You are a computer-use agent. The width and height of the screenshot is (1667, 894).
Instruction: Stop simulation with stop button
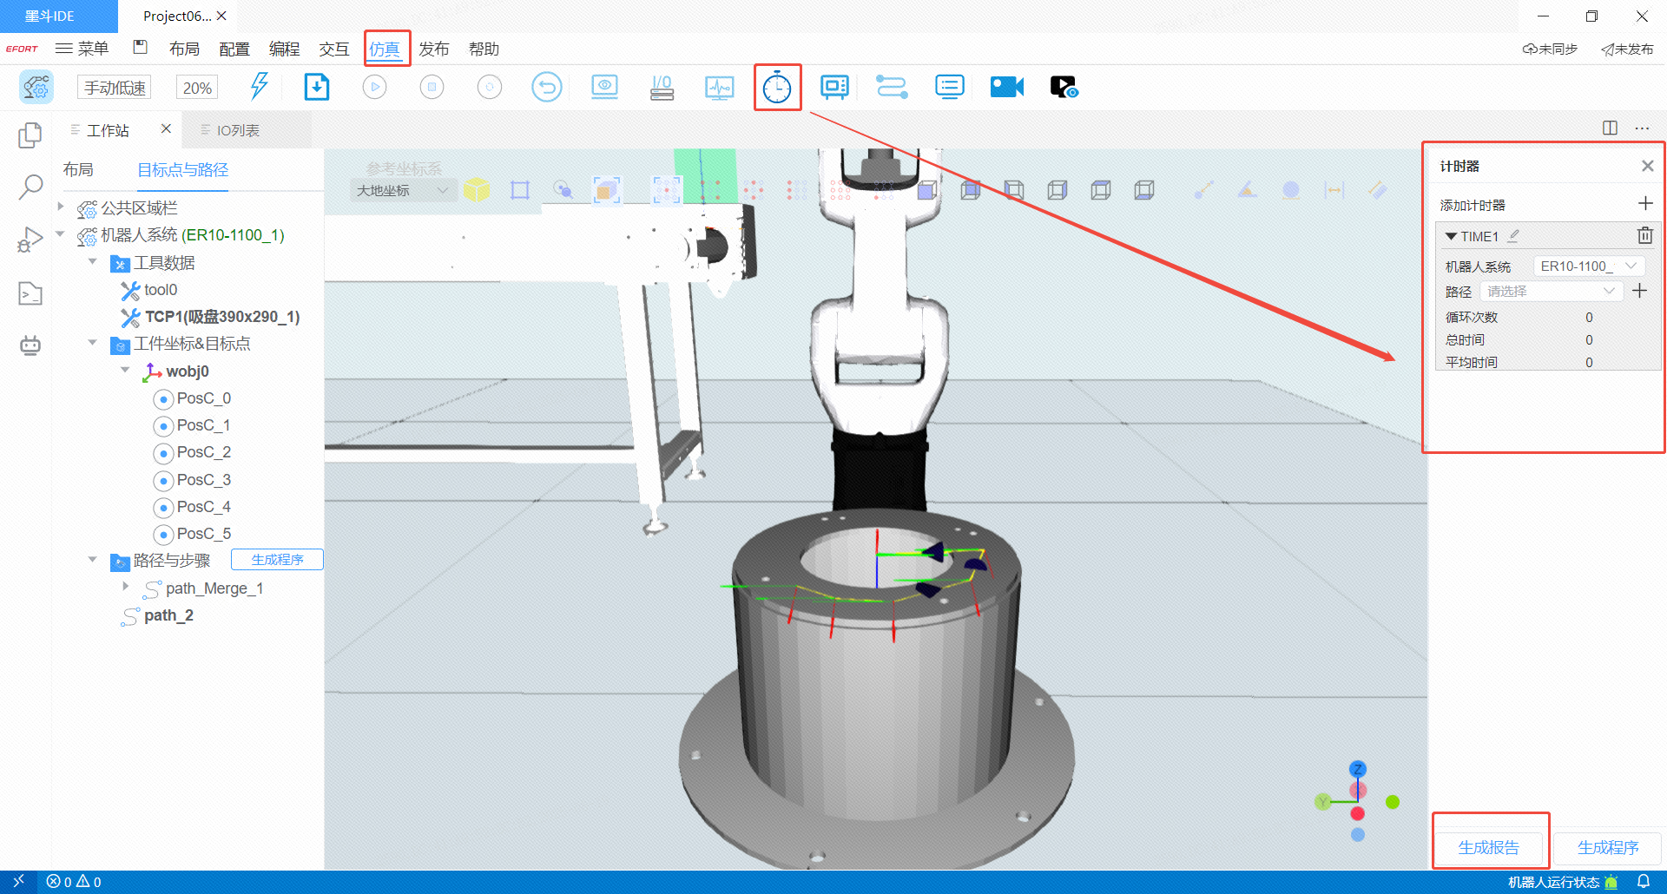click(432, 87)
